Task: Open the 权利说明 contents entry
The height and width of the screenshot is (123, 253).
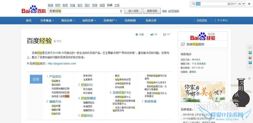Action: click(120, 87)
